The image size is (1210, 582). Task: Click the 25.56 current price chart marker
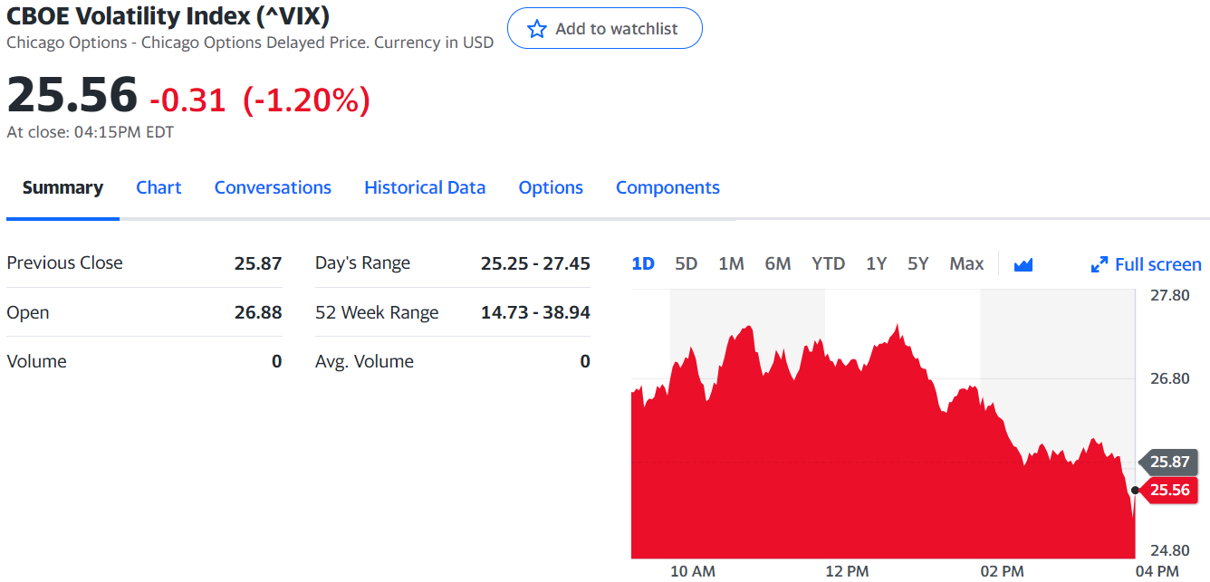(x=1167, y=490)
